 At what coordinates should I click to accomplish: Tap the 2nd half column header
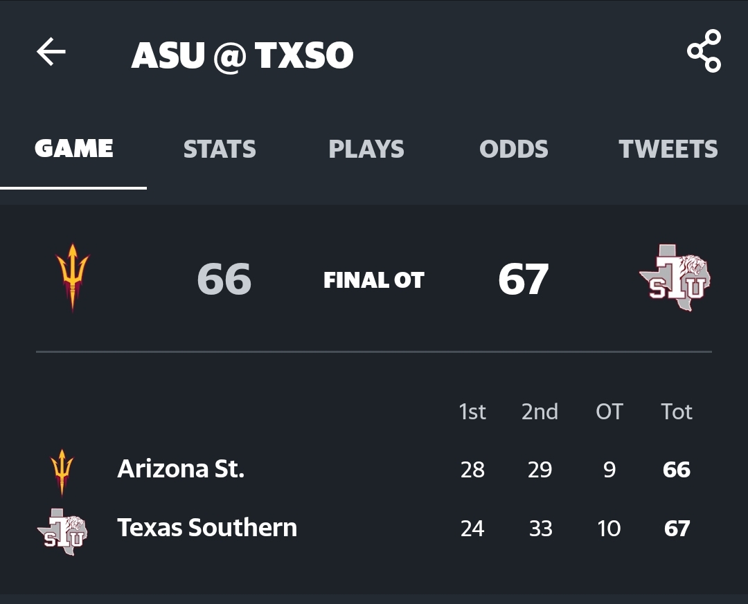(540, 412)
